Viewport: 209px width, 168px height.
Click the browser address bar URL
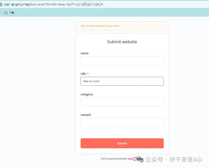click(x=54, y=4)
